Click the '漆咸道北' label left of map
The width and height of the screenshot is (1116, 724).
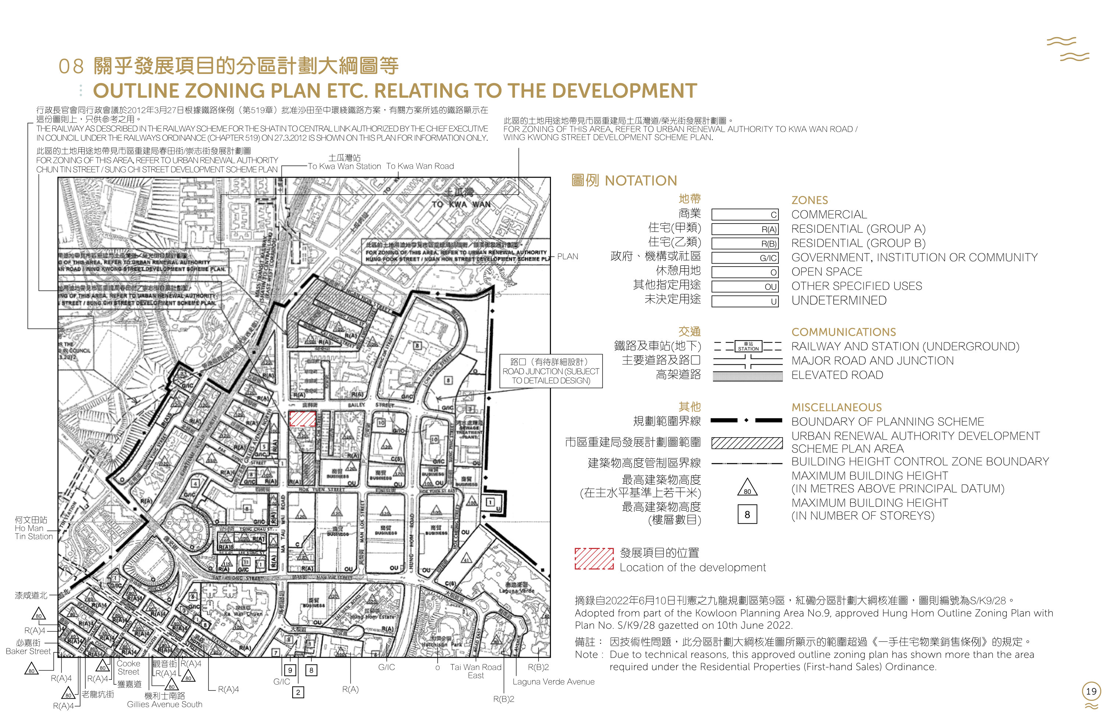point(31,596)
